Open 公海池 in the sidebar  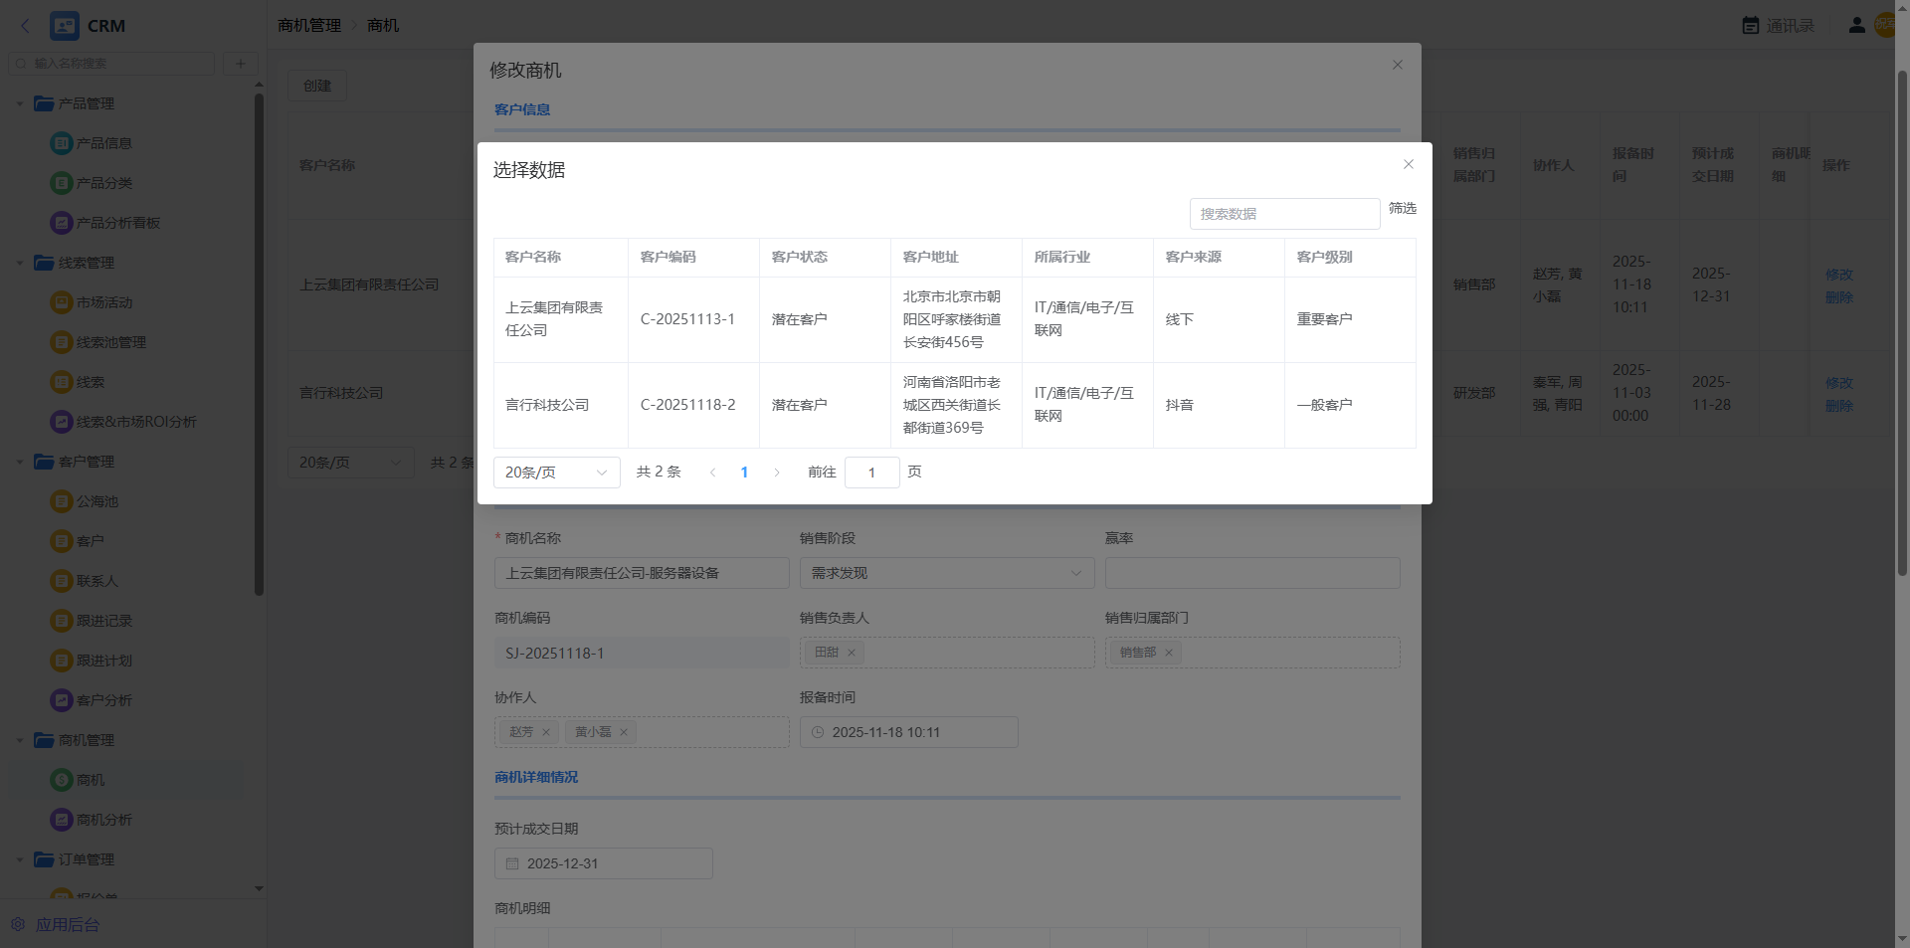96,501
